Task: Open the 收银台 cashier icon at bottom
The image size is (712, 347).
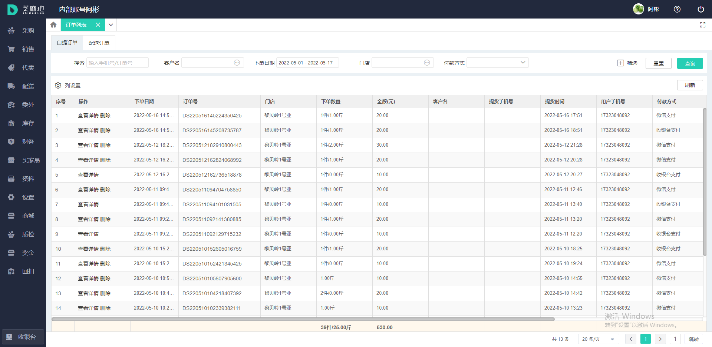Action: 9,337
